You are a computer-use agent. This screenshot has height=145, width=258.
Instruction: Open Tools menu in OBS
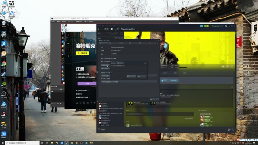pos(86,22)
